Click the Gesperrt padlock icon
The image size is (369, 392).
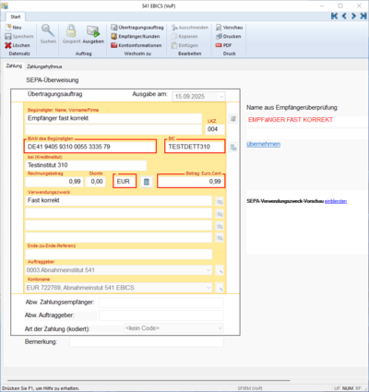71,30
